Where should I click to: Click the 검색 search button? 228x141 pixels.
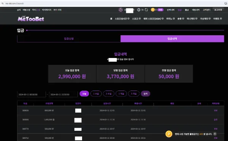tap(146, 94)
